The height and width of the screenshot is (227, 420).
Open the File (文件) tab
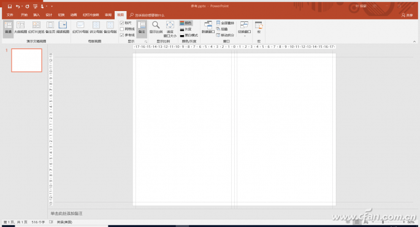(x=10, y=15)
